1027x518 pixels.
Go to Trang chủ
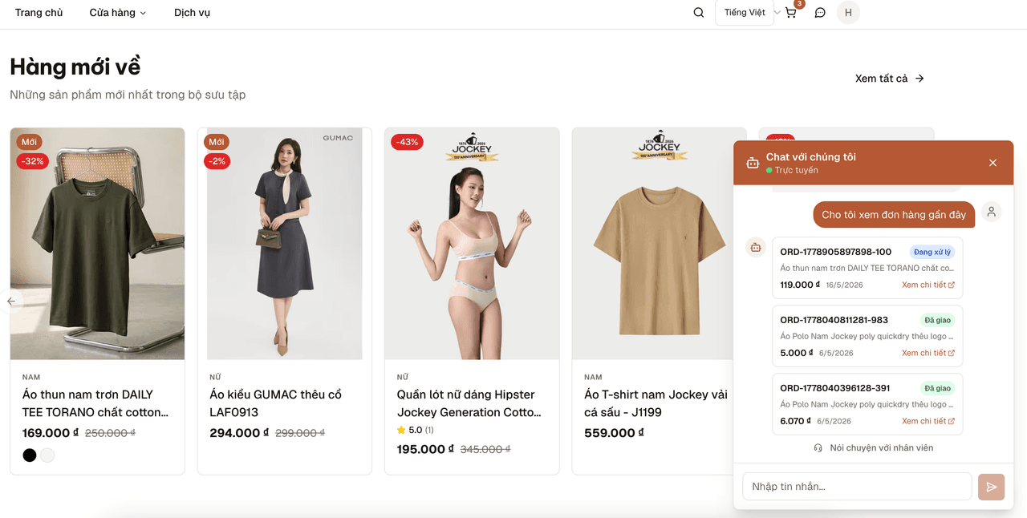coord(39,13)
